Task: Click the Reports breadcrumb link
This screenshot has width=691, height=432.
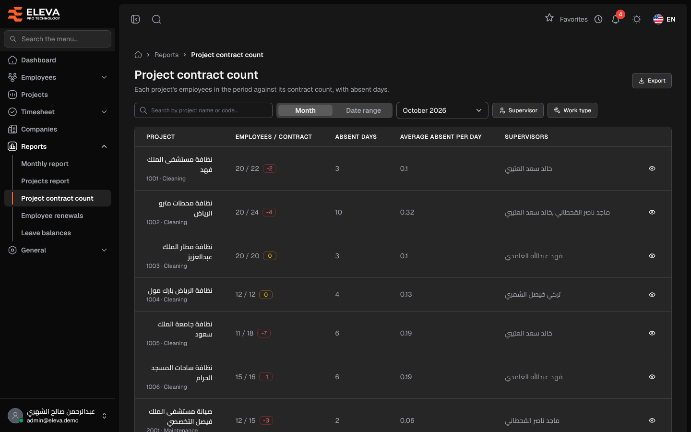Action: [167, 55]
